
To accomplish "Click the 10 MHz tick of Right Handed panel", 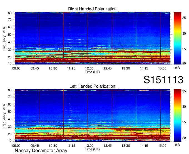I will (x=10, y=63).
